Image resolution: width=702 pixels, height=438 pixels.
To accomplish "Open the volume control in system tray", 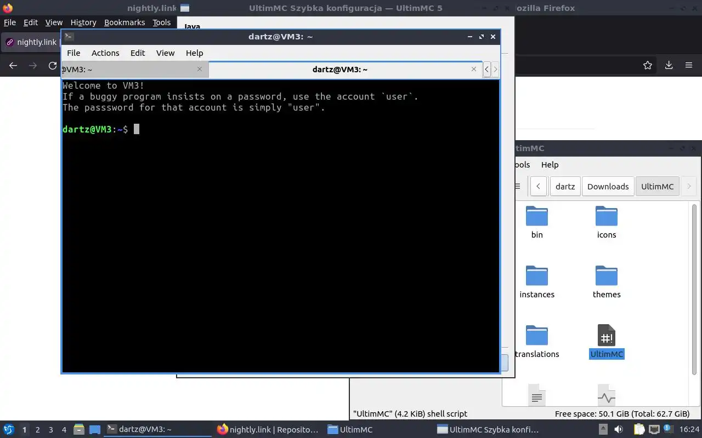I will pyautogui.click(x=619, y=429).
